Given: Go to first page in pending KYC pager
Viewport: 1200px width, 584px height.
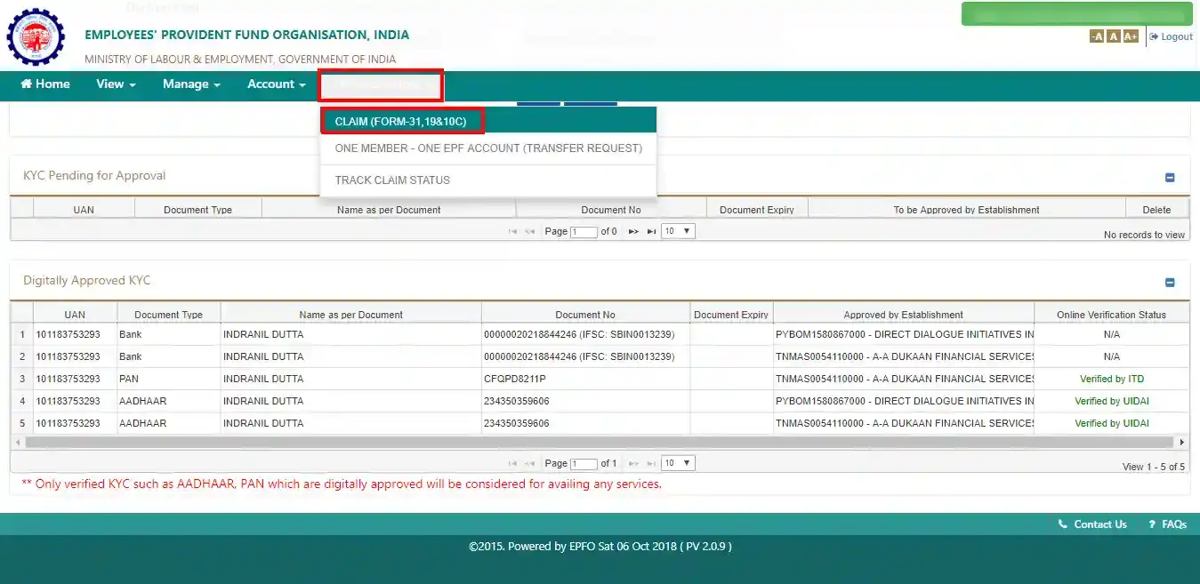Looking at the screenshot, I should [512, 231].
